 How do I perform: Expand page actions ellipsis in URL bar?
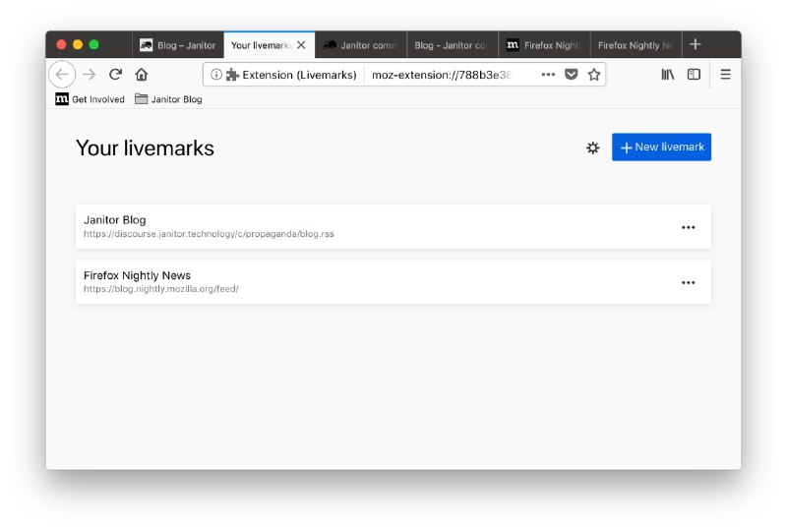coord(548,75)
